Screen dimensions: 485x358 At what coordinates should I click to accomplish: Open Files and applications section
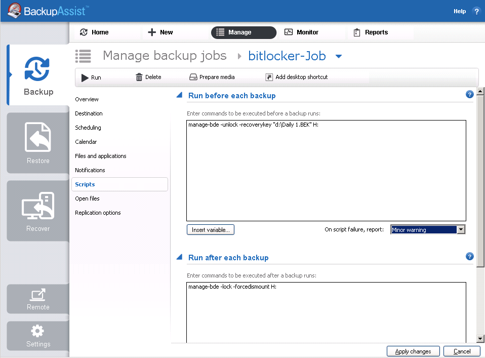tap(101, 156)
